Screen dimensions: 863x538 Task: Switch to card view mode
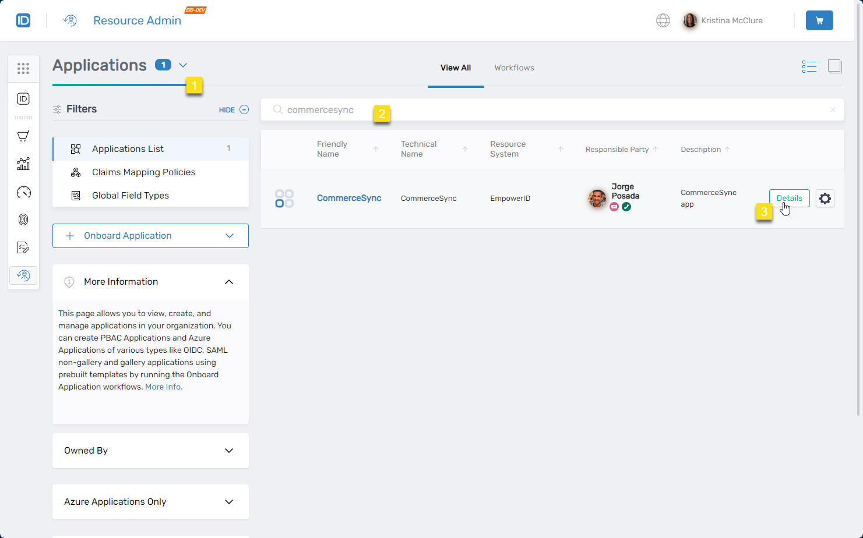coord(834,66)
